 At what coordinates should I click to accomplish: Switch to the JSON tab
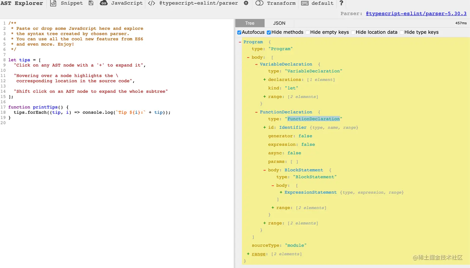tap(279, 23)
